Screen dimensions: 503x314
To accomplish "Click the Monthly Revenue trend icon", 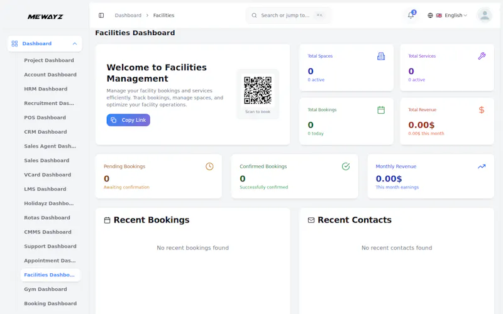I will (482, 166).
